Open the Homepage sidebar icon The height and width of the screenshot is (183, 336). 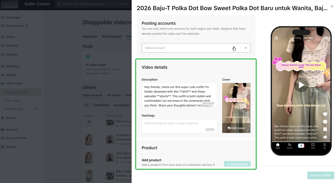[x=3, y=17]
